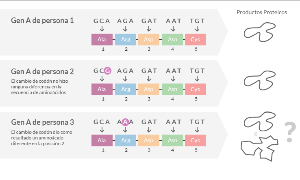
Task: Select the Ala block in persona 1
Action: 102,39
